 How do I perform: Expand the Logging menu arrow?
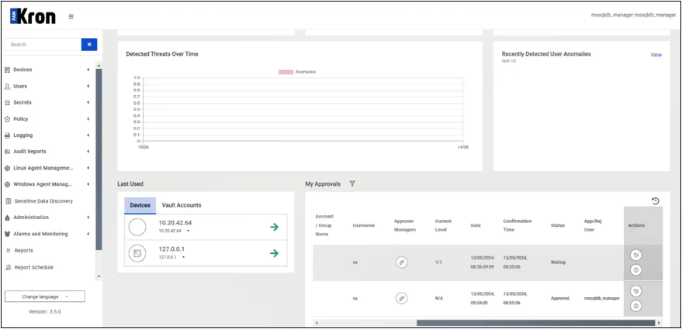pyautogui.click(x=88, y=135)
